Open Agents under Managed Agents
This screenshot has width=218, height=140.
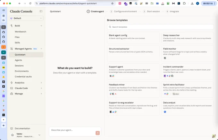click(18, 60)
